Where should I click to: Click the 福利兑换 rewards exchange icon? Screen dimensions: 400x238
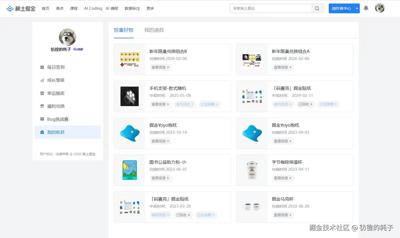coord(42,106)
